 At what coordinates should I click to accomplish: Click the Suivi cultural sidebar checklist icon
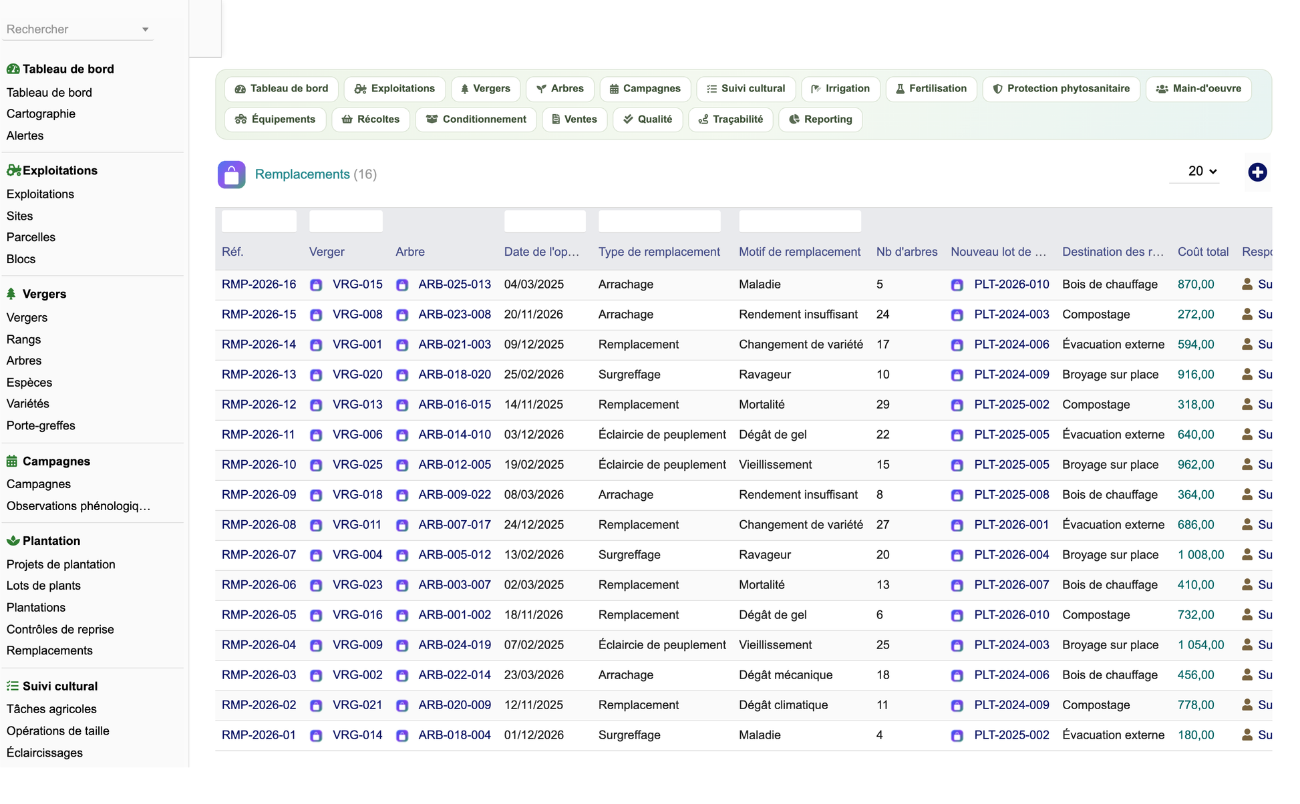(13, 686)
